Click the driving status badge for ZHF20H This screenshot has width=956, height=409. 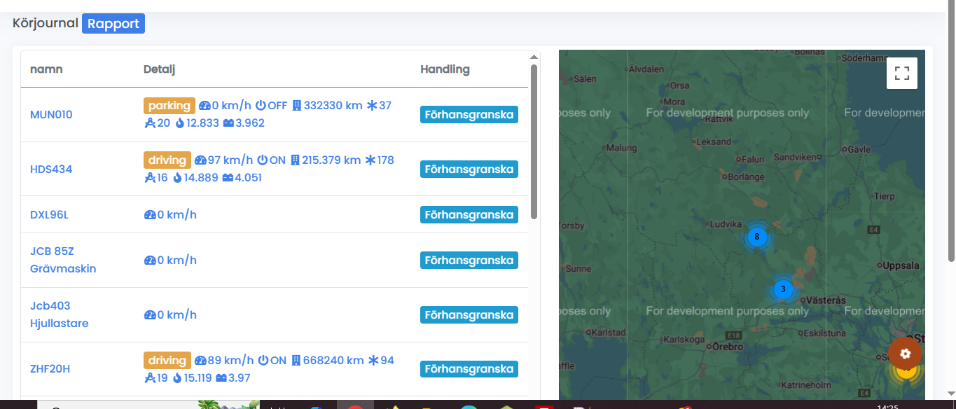coord(167,361)
